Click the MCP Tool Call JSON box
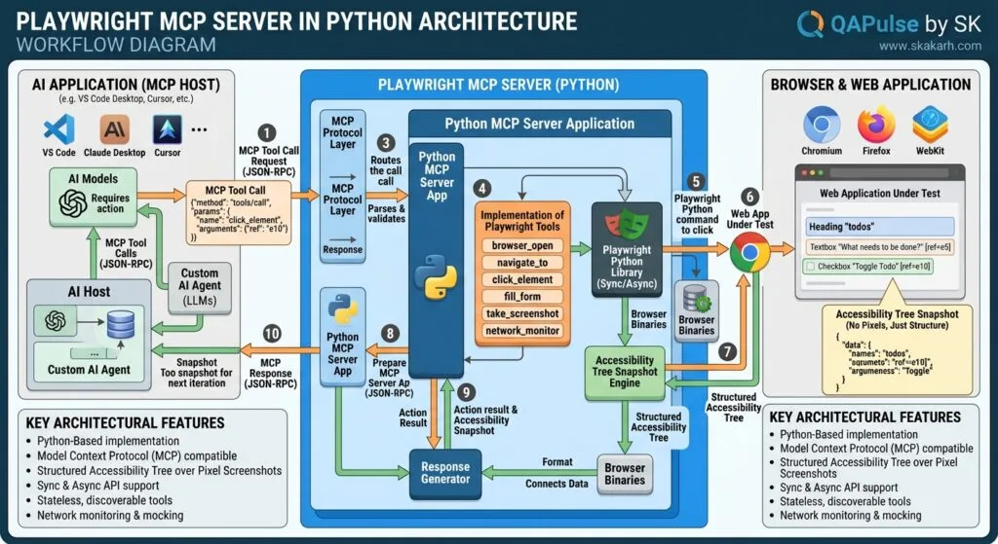The image size is (998, 544). [x=239, y=212]
